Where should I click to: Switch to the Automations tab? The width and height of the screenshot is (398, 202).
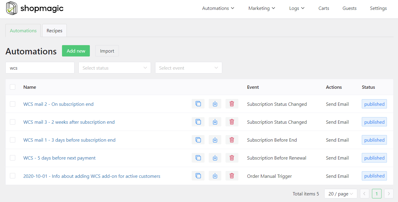pyautogui.click(x=23, y=30)
